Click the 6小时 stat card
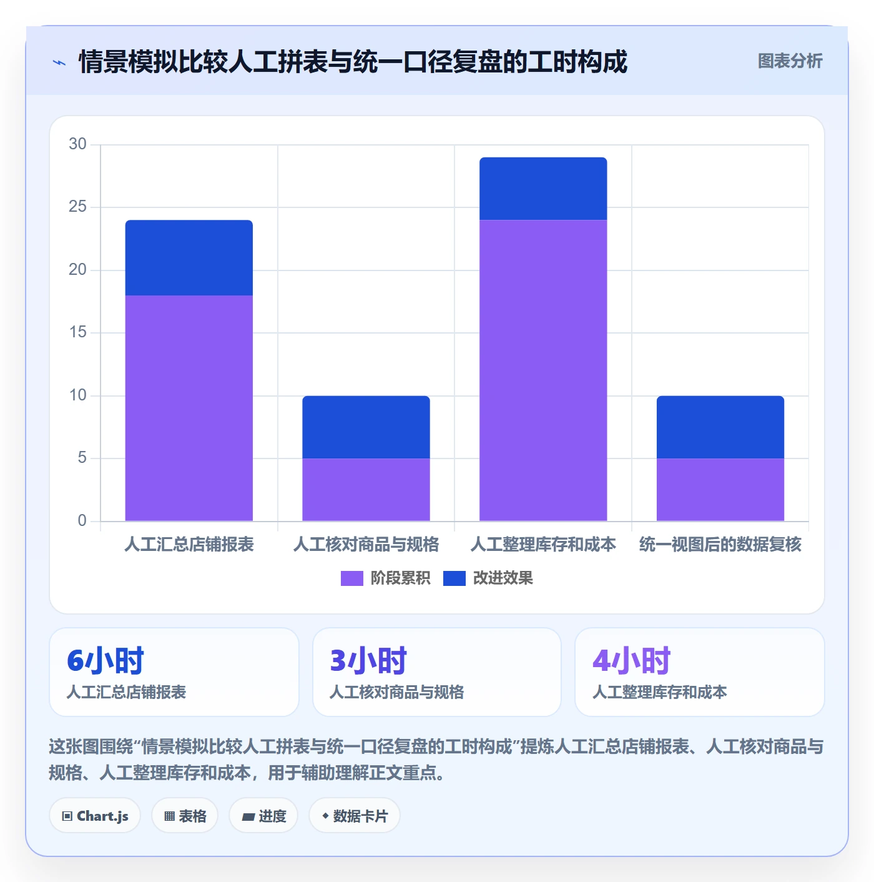The image size is (874, 882). pos(174,672)
